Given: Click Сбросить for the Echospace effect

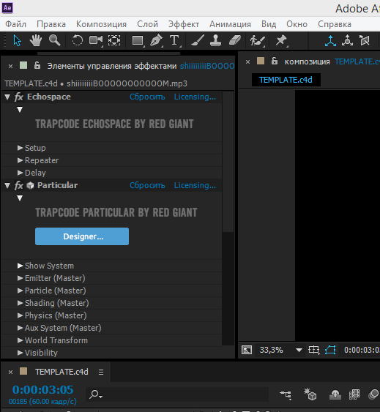Looking at the screenshot, I should coord(147,97).
